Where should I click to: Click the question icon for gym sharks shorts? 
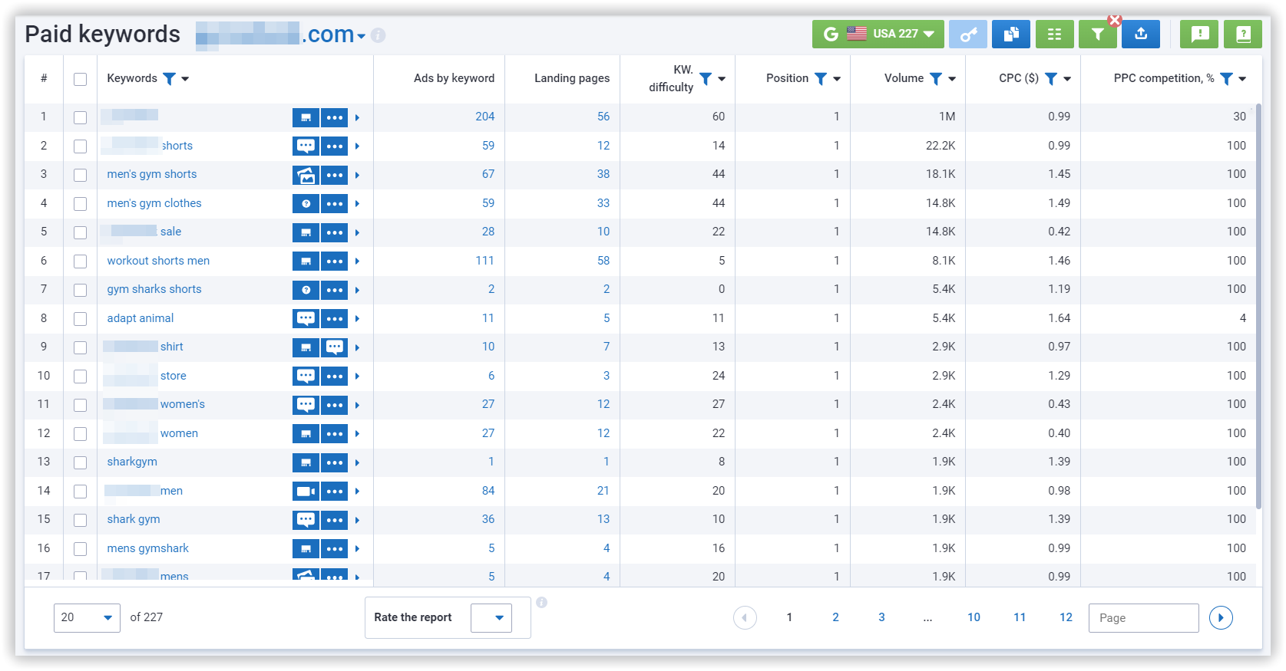[306, 290]
